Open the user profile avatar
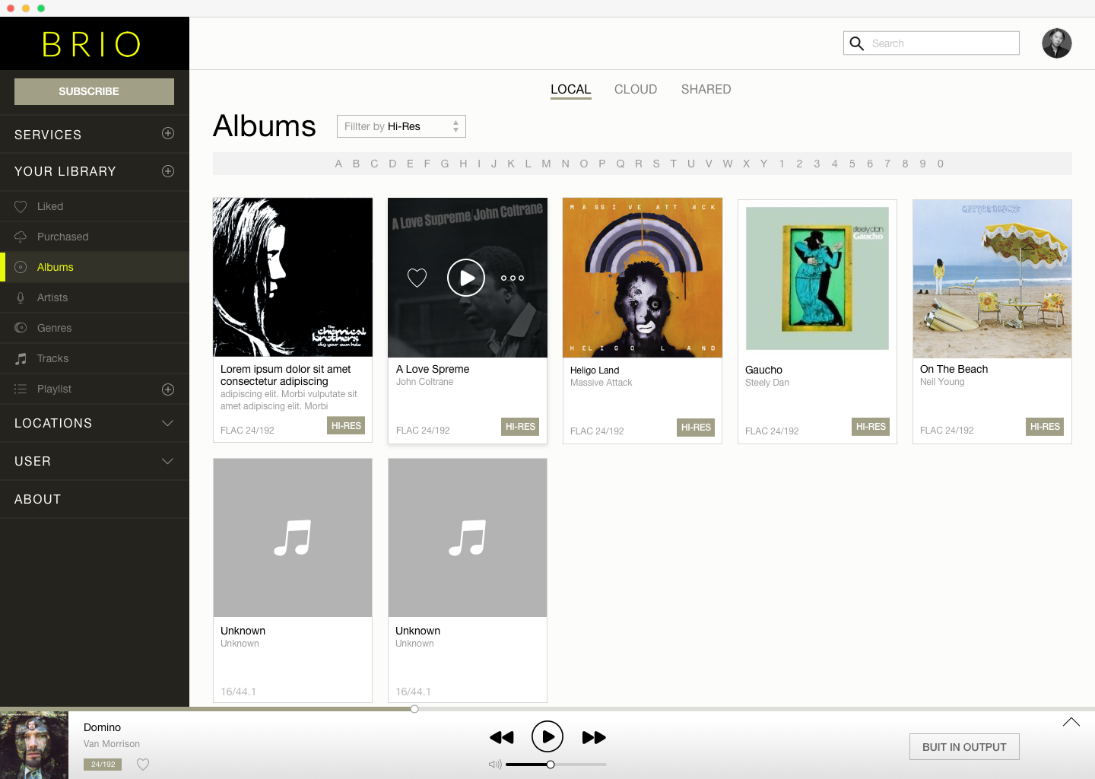Viewport: 1095px width, 779px height. (1056, 43)
